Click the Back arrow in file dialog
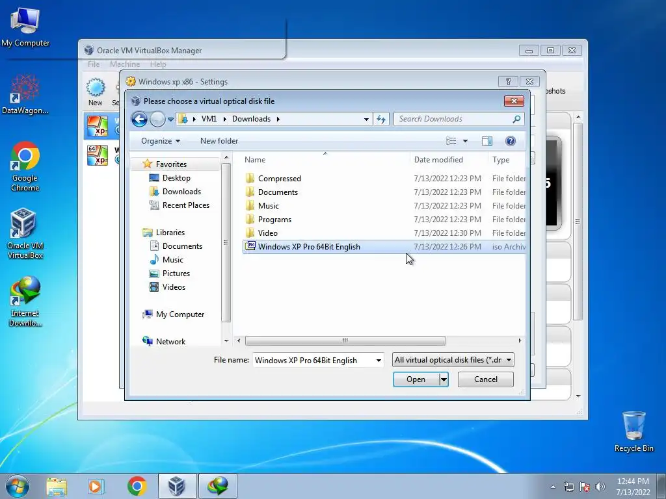 point(139,120)
